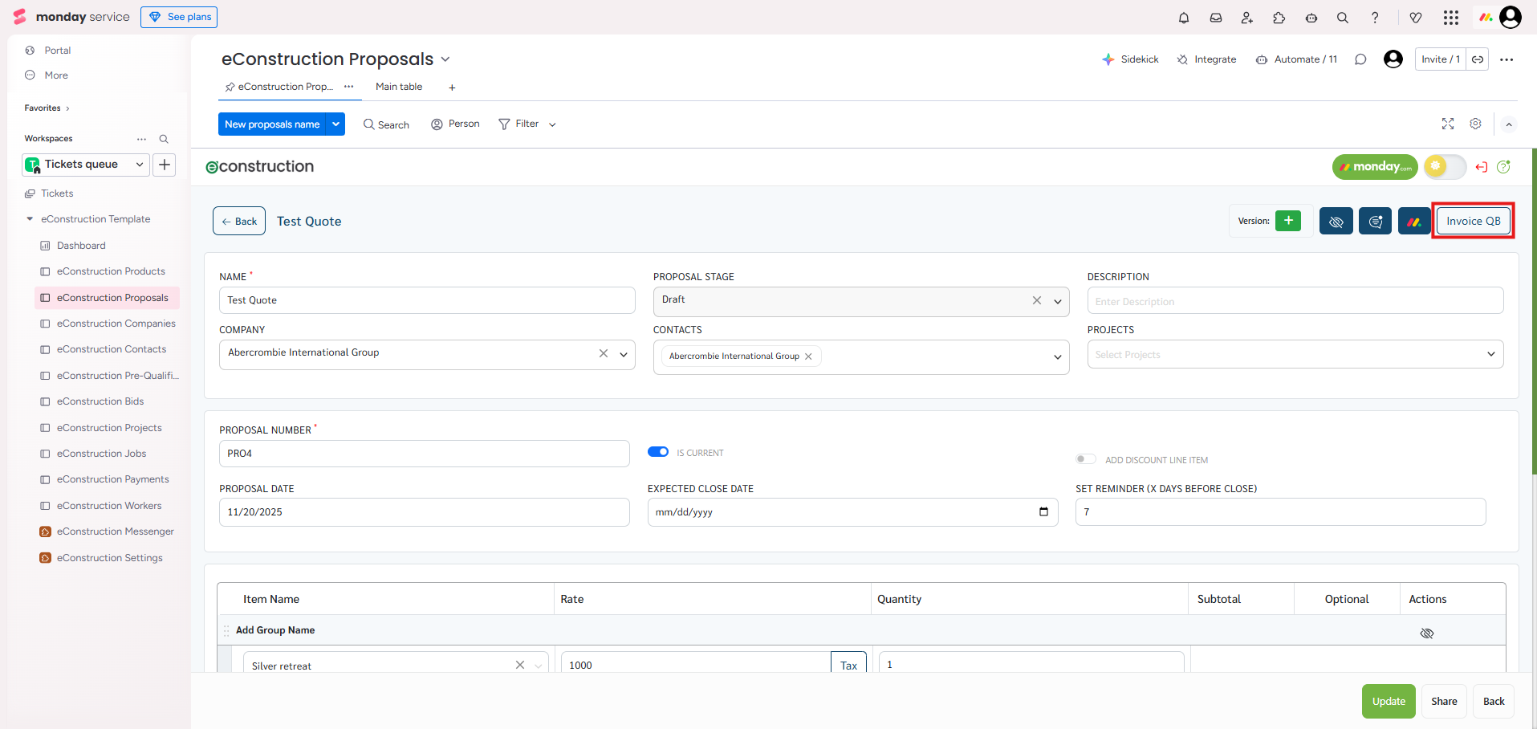This screenshot has width=1537, height=729.
Task: Click the monday logo button beside Invoice QB
Action: (x=1413, y=222)
